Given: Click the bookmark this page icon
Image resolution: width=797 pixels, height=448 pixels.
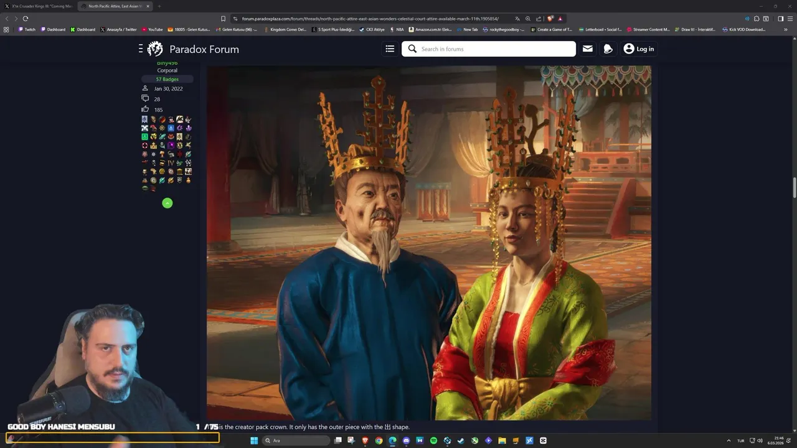Looking at the screenshot, I should tap(223, 19).
